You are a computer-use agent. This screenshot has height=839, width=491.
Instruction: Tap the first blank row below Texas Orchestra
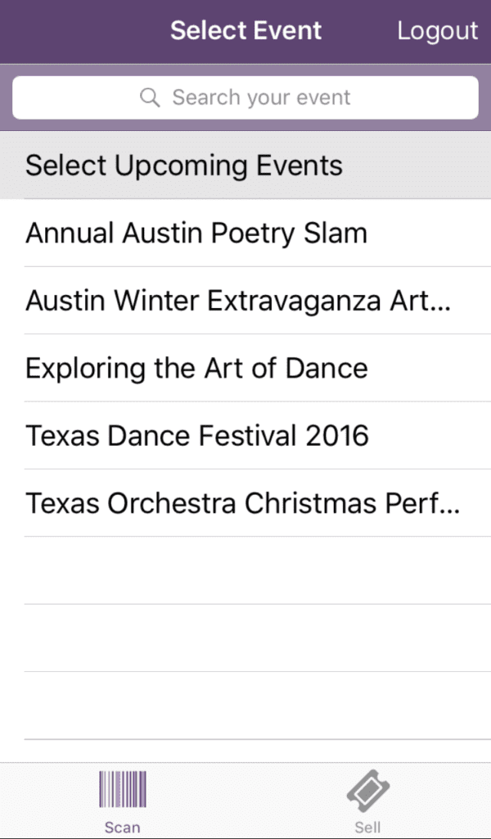(x=245, y=570)
